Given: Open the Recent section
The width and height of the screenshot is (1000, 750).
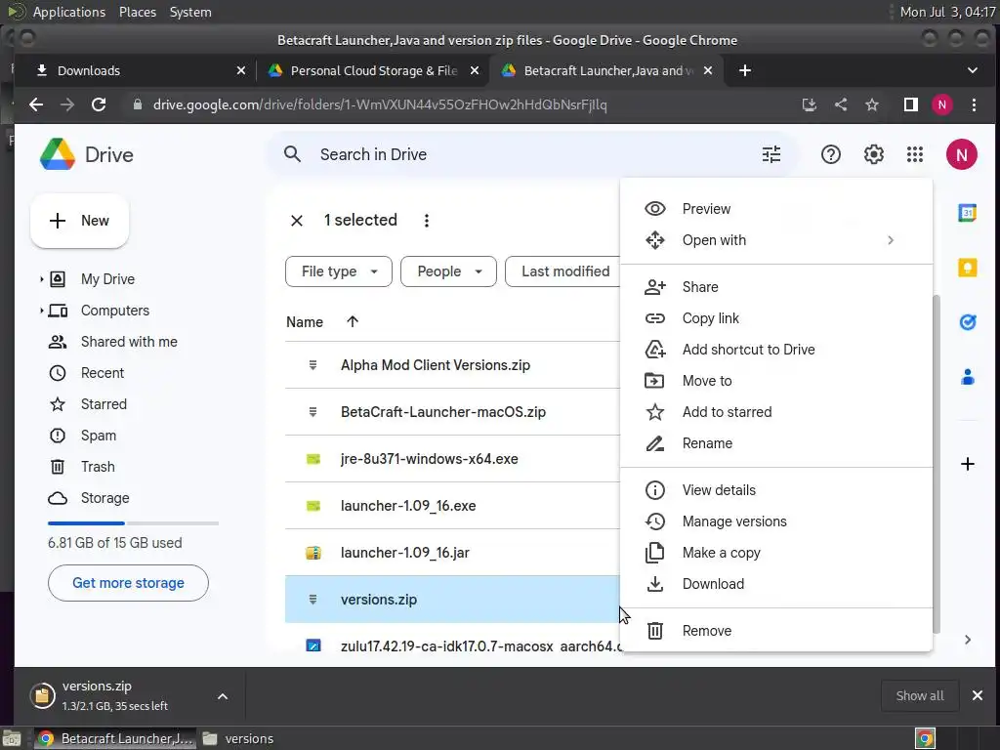Looking at the screenshot, I should [102, 373].
